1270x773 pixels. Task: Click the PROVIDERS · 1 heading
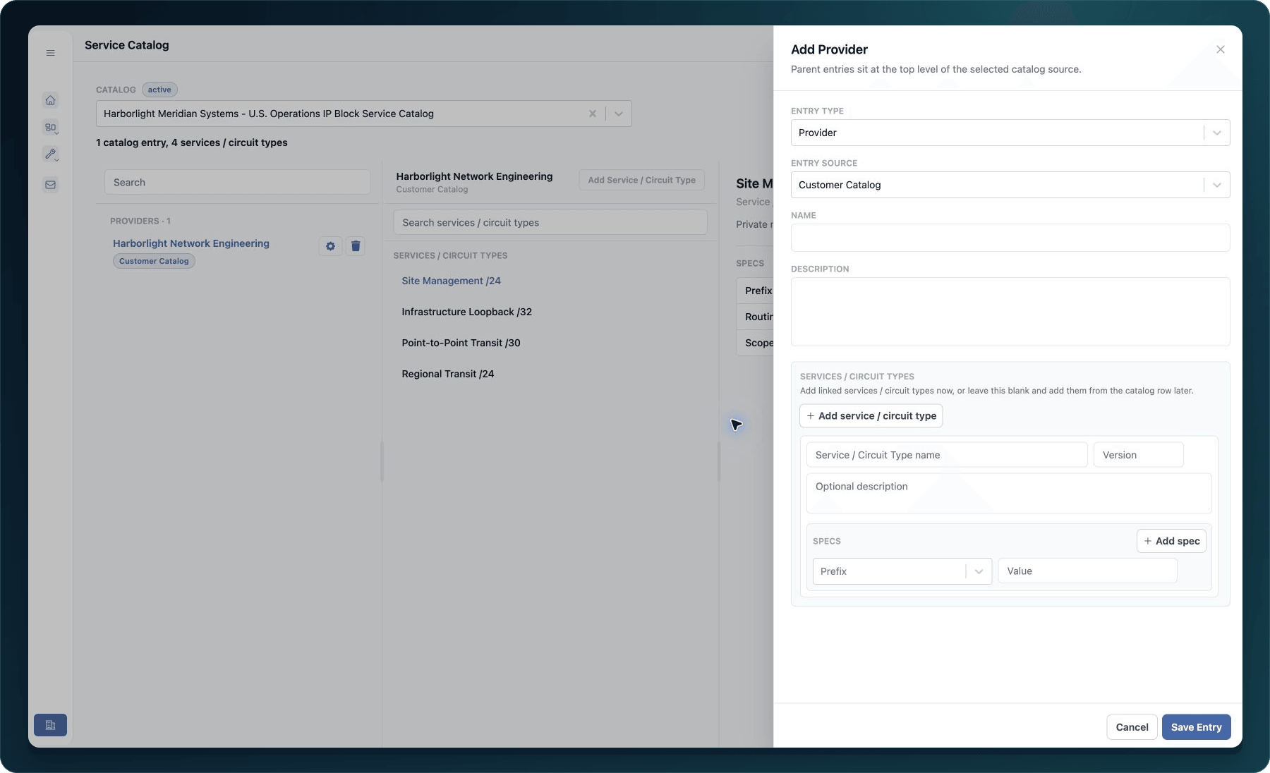click(x=140, y=221)
